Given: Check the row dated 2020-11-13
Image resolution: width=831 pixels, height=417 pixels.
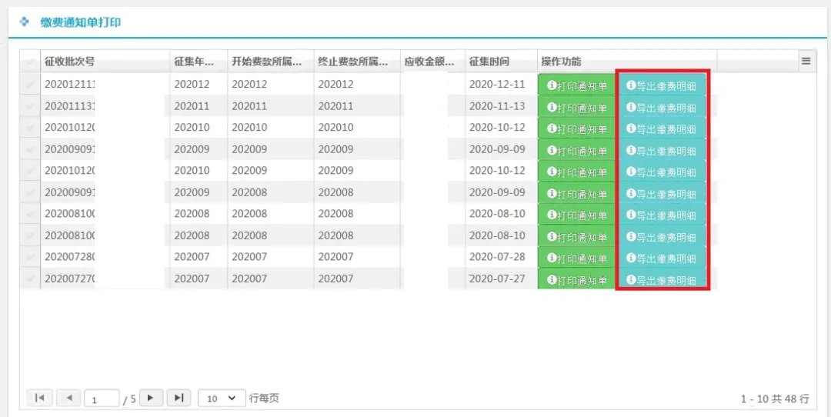Looking at the screenshot, I should (x=30, y=106).
